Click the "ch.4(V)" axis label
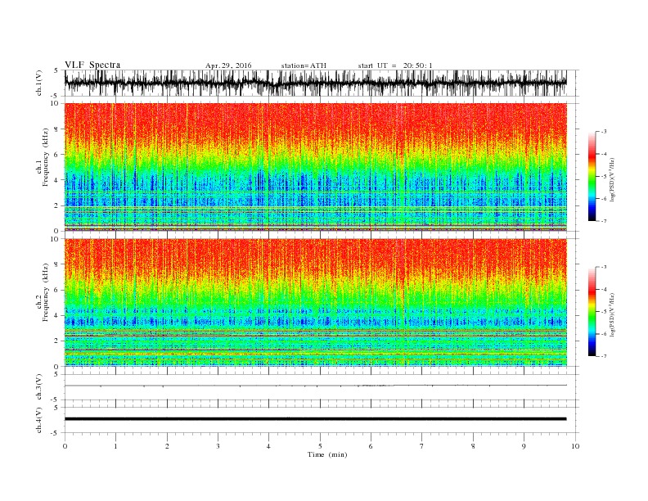The height and width of the screenshot is (501, 648). point(39,420)
